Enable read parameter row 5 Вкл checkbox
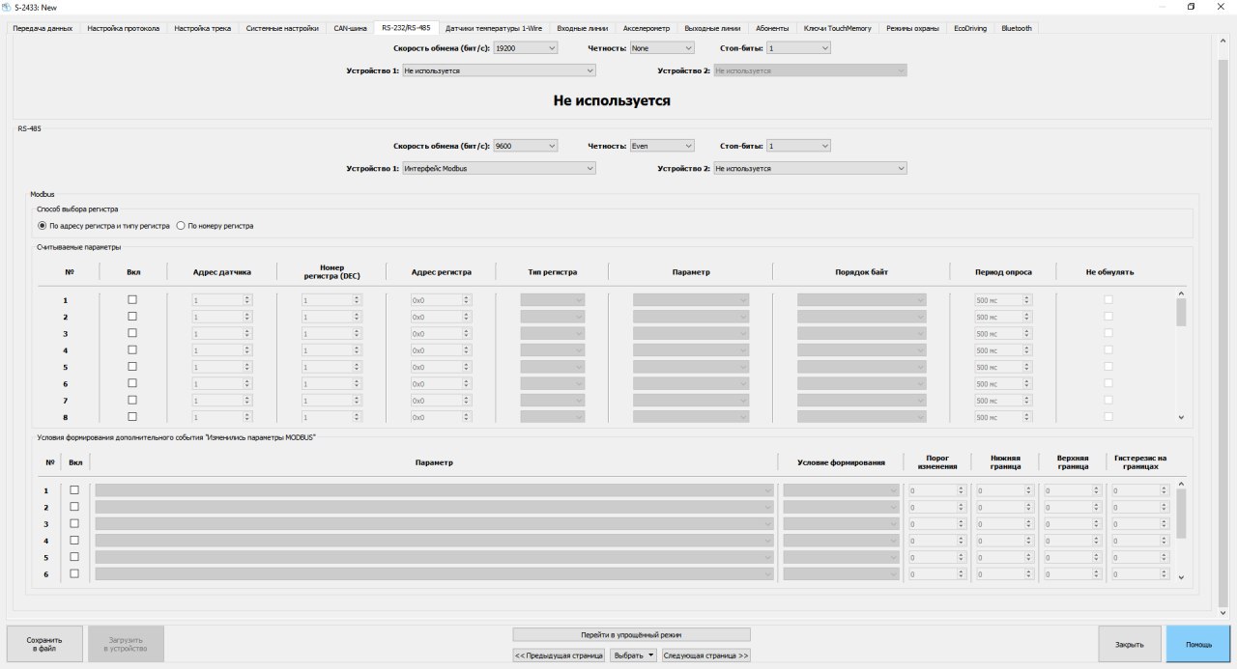1237x669 pixels. 132,367
